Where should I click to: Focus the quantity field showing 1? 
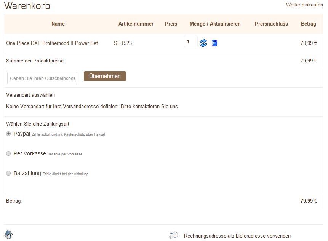click(190, 41)
